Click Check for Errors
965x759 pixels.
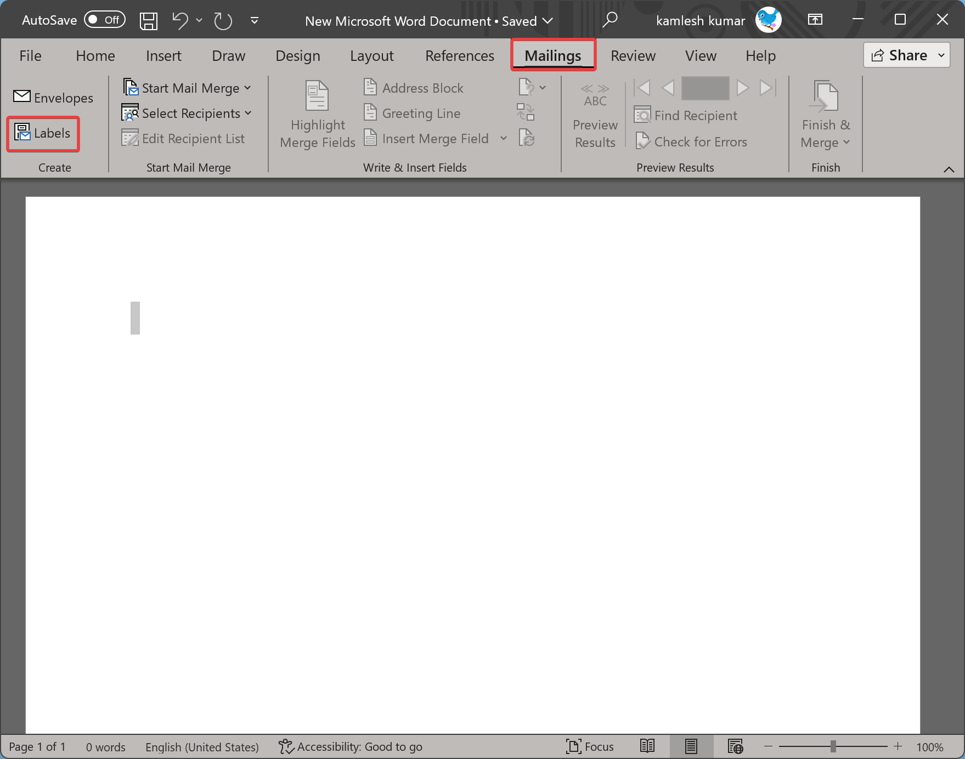click(691, 142)
